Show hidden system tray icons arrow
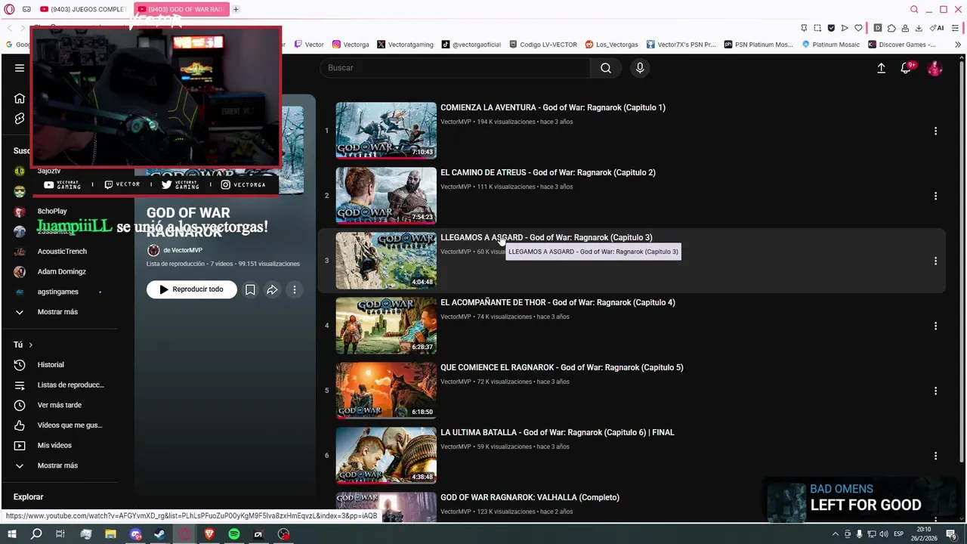This screenshot has width=967, height=544. (835, 534)
